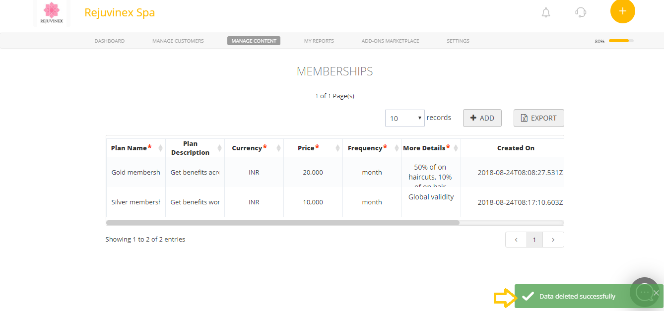The height and width of the screenshot is (311, 664).
Task: Open the notifications bell icon
Action: [546, 13]
